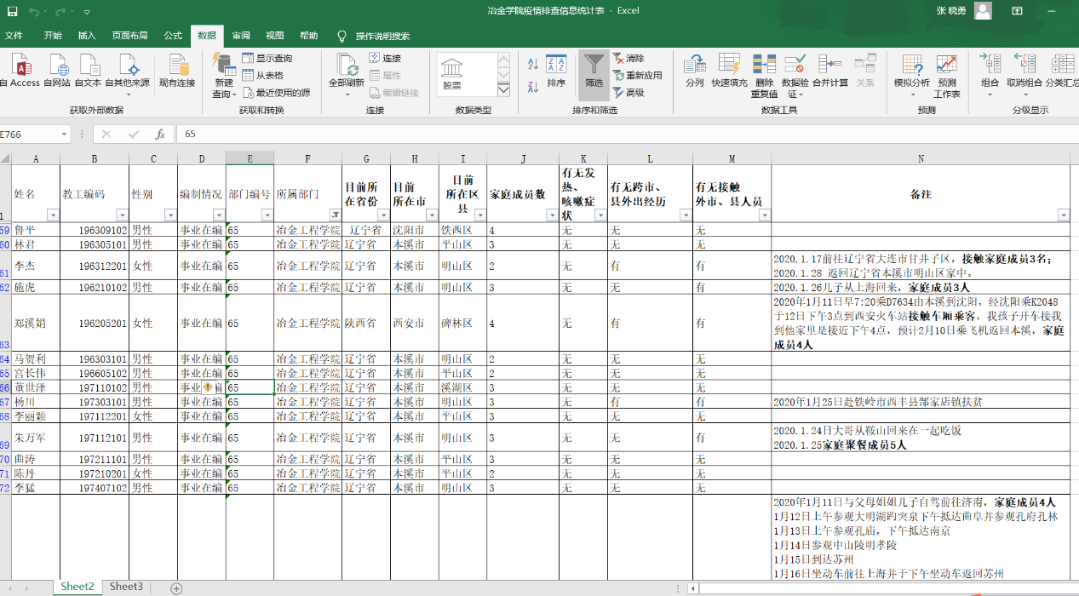Screen dimensions: 1079x596
Task: Add a new sheet with plus button
Action: [x=176, y=588]
